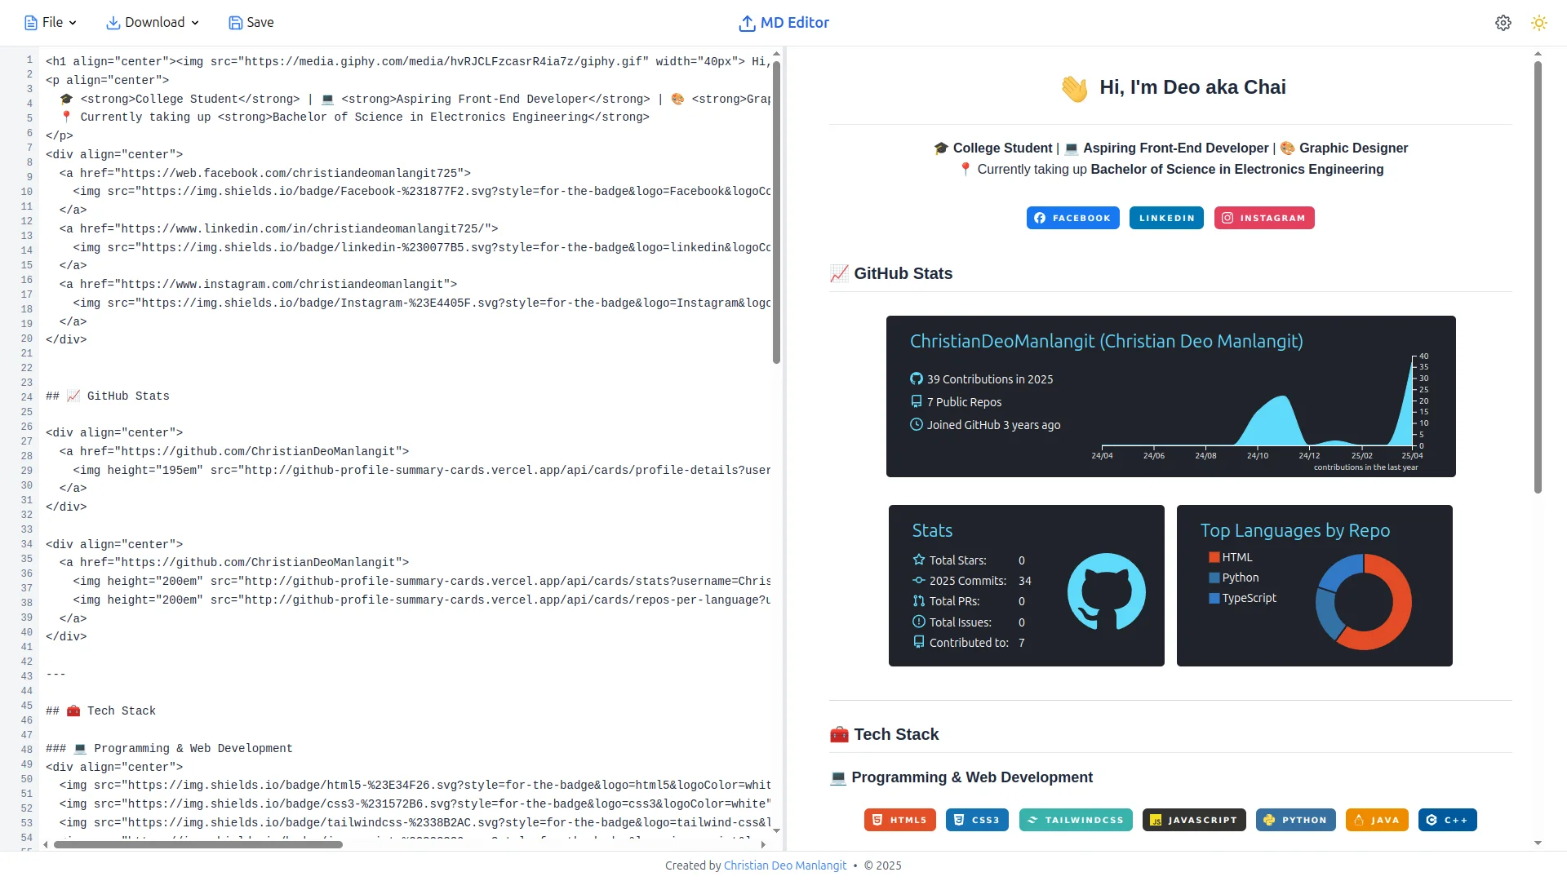Screen dimensions: 1567x881
Task: Click the File document icon
Action: point(31,23)
